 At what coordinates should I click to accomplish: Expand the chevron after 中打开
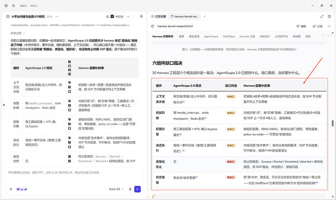coord(128,17)
